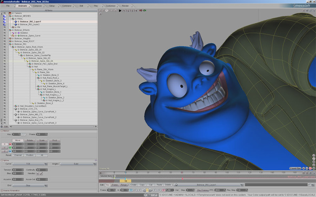Click the Rotate button in Motion panel
The height and width of the screenshot is (197, 316).
(x=30, y=140)
